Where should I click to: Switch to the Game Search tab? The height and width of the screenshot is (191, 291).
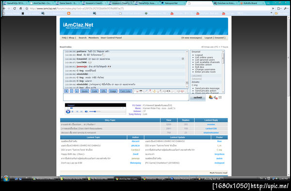click(67, 3)
